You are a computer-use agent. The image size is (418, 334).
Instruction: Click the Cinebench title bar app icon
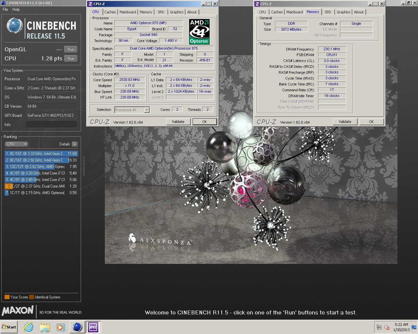[x=3, y=3]
